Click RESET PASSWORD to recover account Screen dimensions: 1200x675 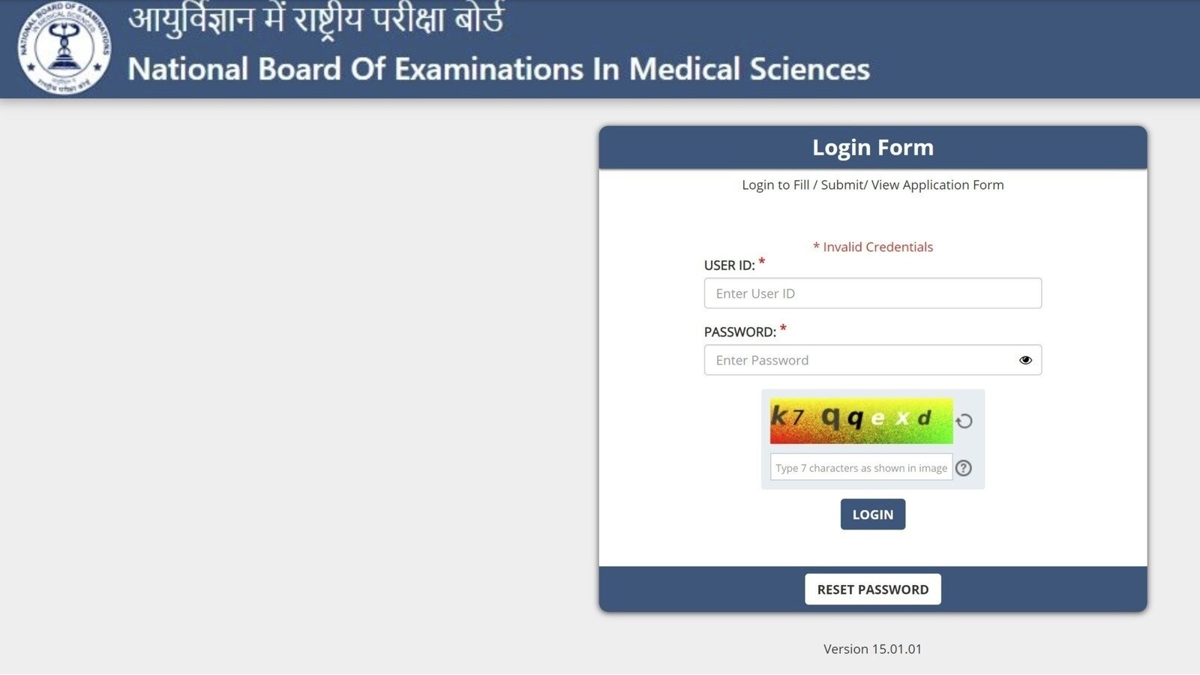point(872,589)
